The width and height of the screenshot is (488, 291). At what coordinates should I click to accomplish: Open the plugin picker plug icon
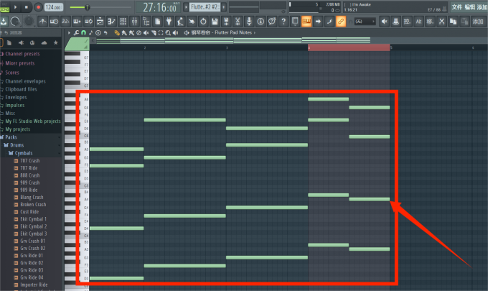(169, 22)
